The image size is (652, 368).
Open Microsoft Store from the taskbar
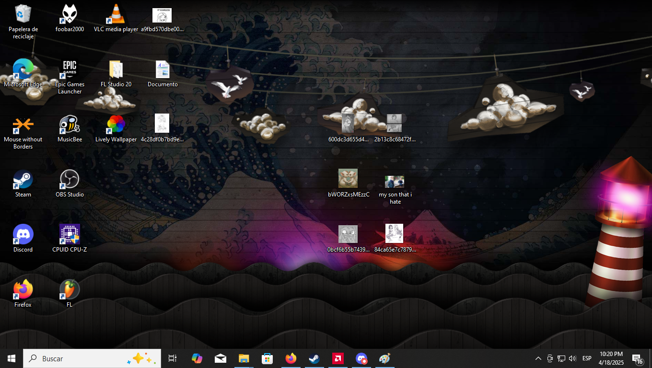[x=267, y=358]
